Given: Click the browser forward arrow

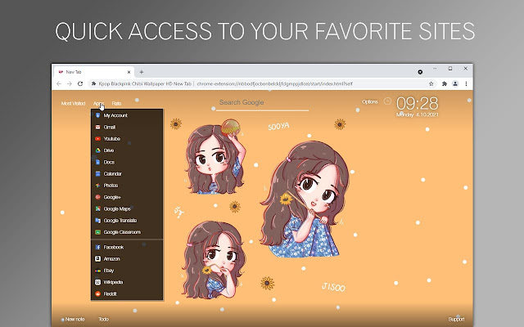Looking at the screenshot, I should tap(70, 83).
